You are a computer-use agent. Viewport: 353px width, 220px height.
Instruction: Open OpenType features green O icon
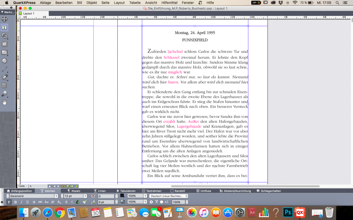78,202
